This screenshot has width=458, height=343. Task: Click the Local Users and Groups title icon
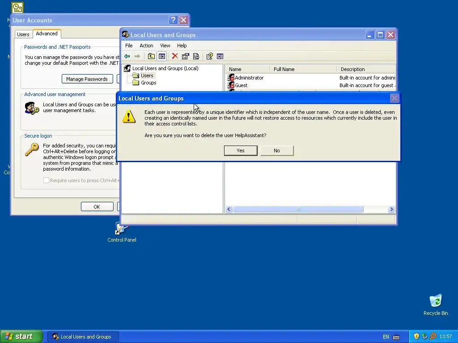[x=126, y=35]
